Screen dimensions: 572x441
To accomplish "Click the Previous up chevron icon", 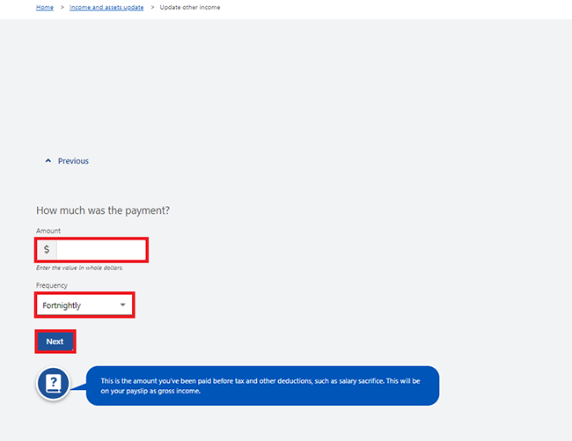I will 48,161.
